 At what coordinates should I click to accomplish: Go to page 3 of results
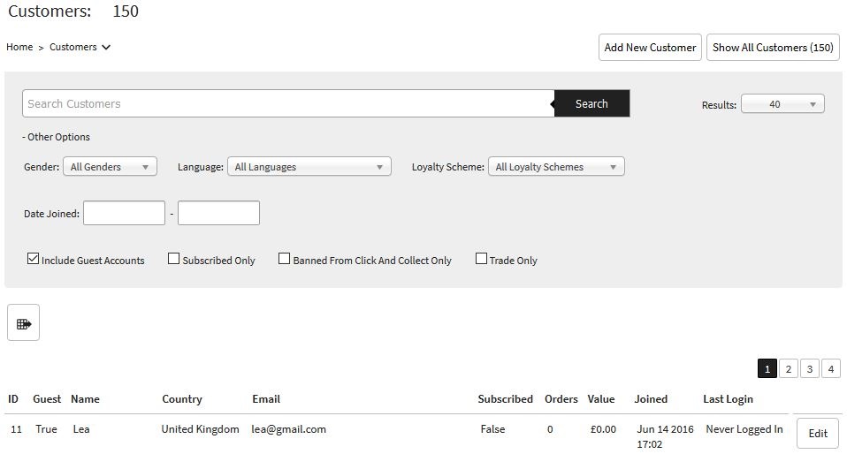click(x=810, y=368)
